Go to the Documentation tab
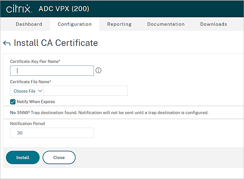The image size is (244, 179). 166,24
